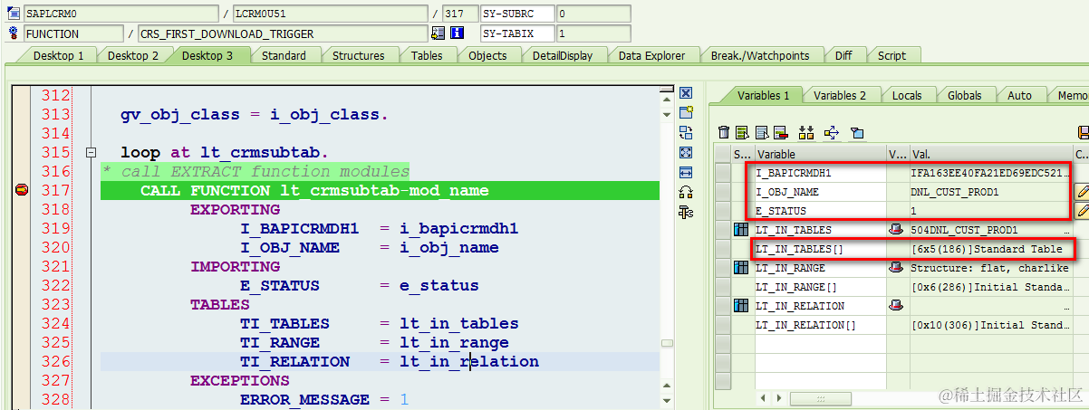This screenshot has height=410, width=1089.
Task: Select the I_BAPICRMDH1 variable cell
Action: tap(820, 173)
